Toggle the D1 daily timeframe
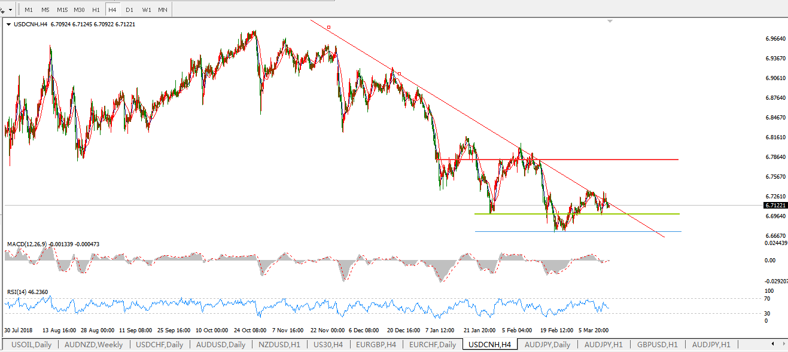This screenshot has width=788, height=352. pyautogui.click(x=129, y=10)
